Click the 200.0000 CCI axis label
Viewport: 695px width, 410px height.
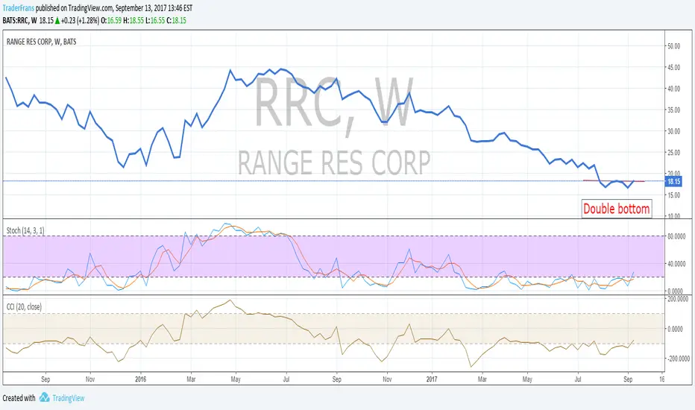[678, 299]
